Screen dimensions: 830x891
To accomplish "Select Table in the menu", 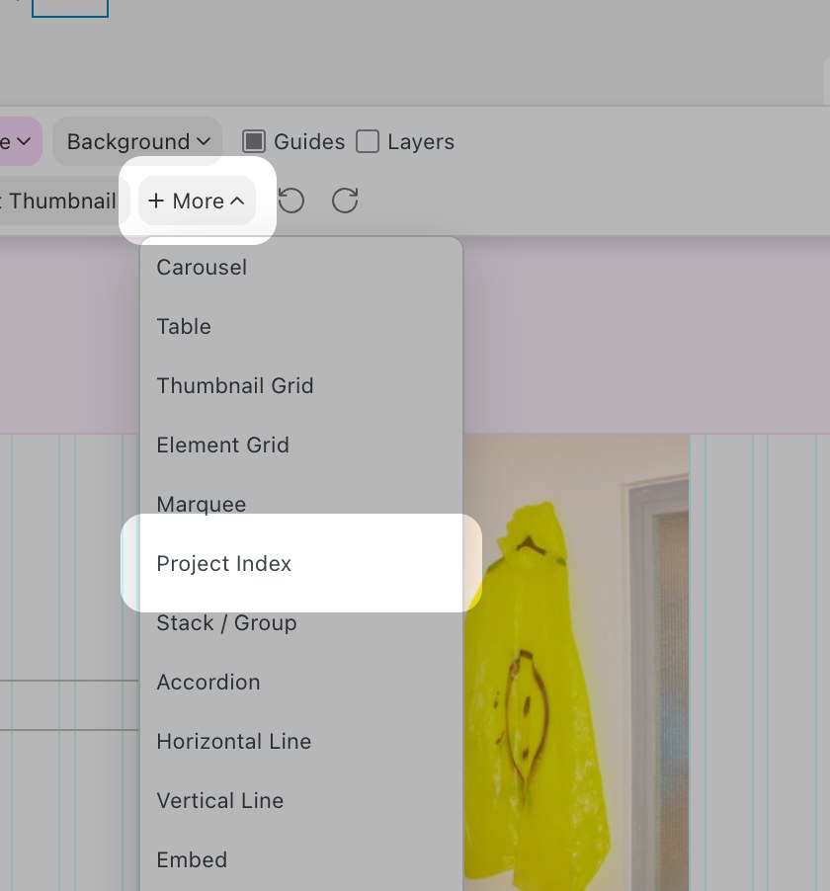I will [x=301, y=326].
